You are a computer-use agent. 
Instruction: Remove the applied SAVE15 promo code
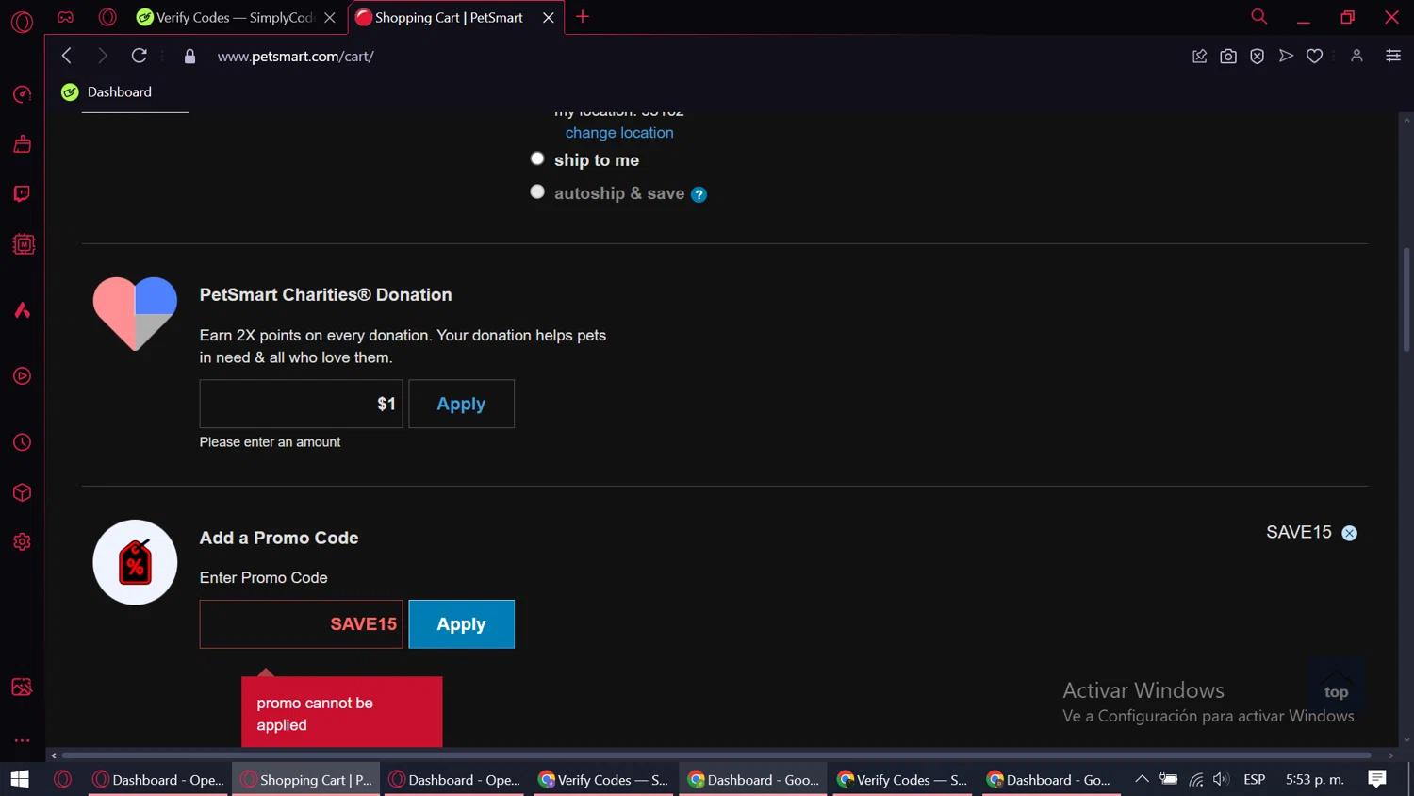pyautogui.click(x=1350, y=533)
